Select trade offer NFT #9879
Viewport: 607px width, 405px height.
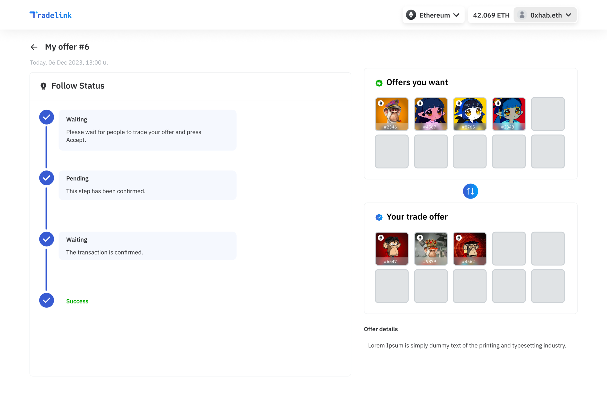(x=431, y=248)
